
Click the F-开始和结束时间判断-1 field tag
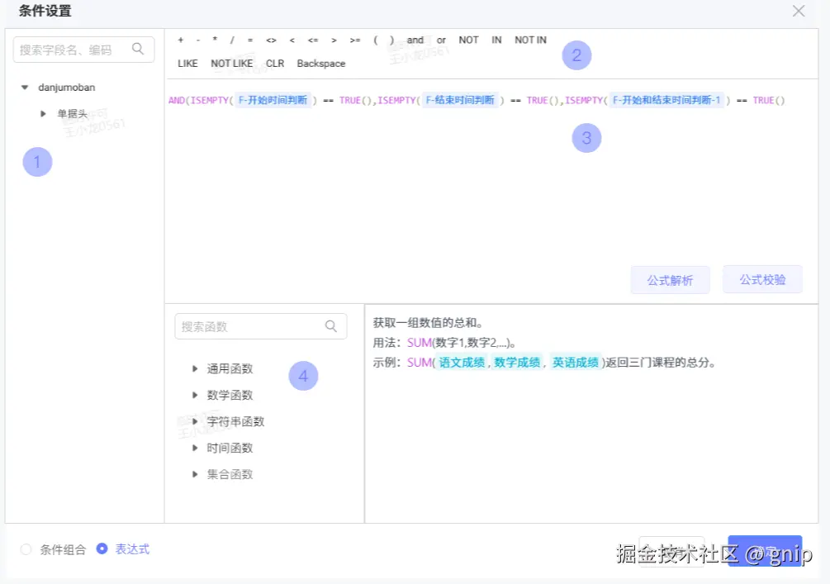click(666, 100)
